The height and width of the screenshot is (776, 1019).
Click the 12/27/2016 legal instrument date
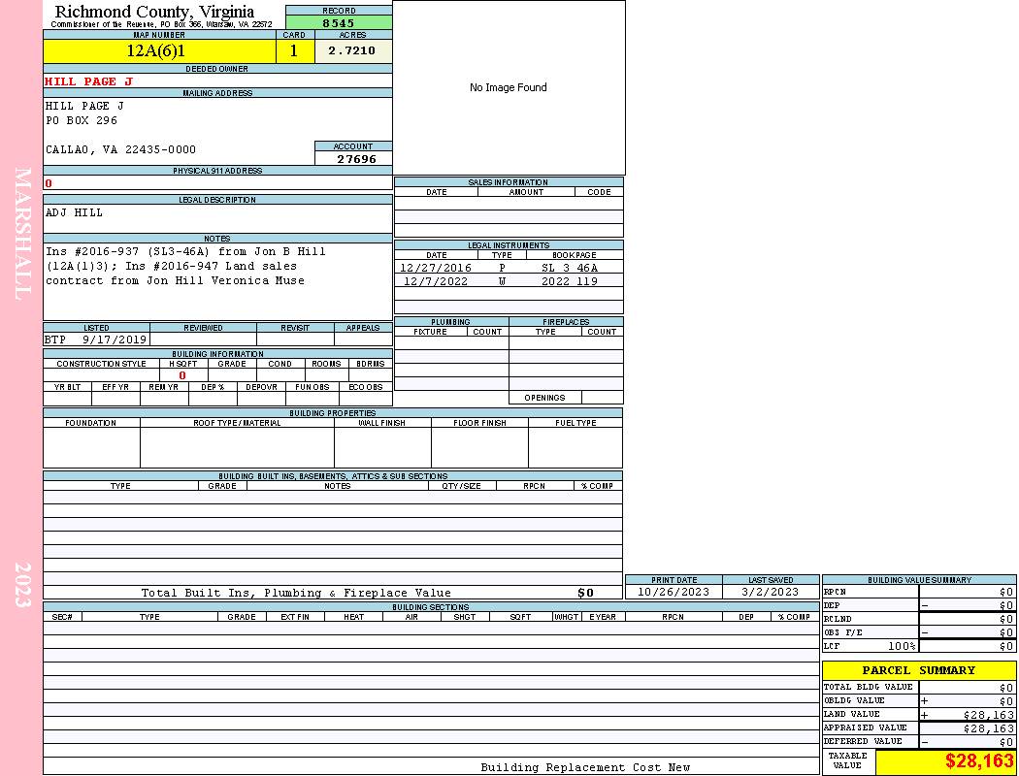coord(436,268)
